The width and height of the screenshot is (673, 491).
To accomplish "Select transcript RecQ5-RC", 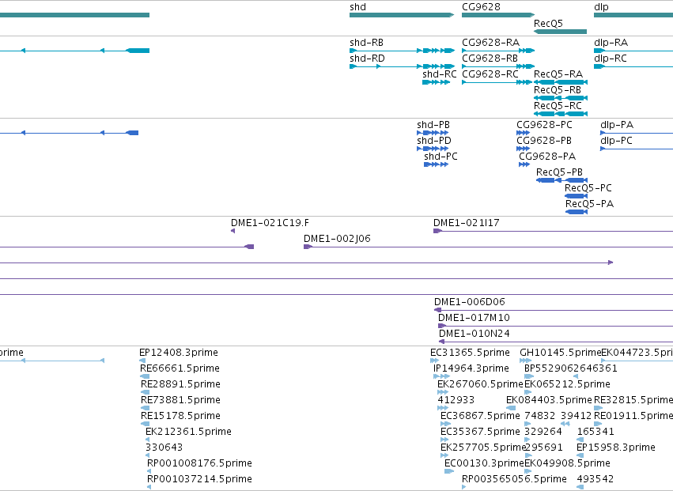I will (561, 114).
